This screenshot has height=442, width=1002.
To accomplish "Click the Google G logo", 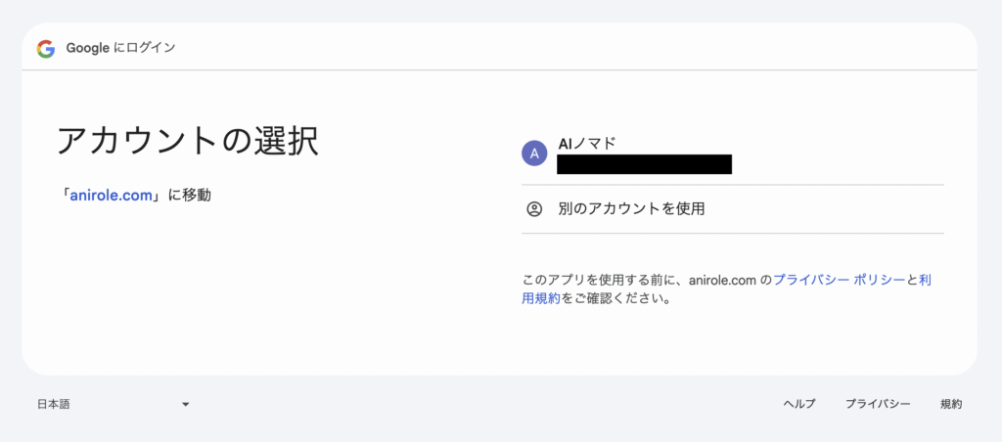I will click(x=45, y=49).
